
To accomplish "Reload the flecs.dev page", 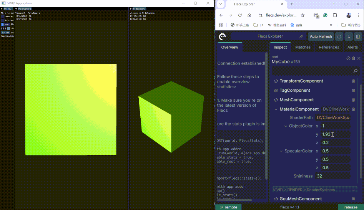I will (x=240, y=15).
